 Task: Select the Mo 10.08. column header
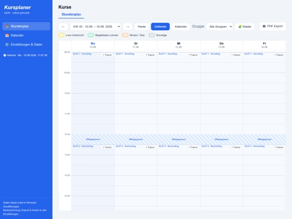[x=93, y=45]
